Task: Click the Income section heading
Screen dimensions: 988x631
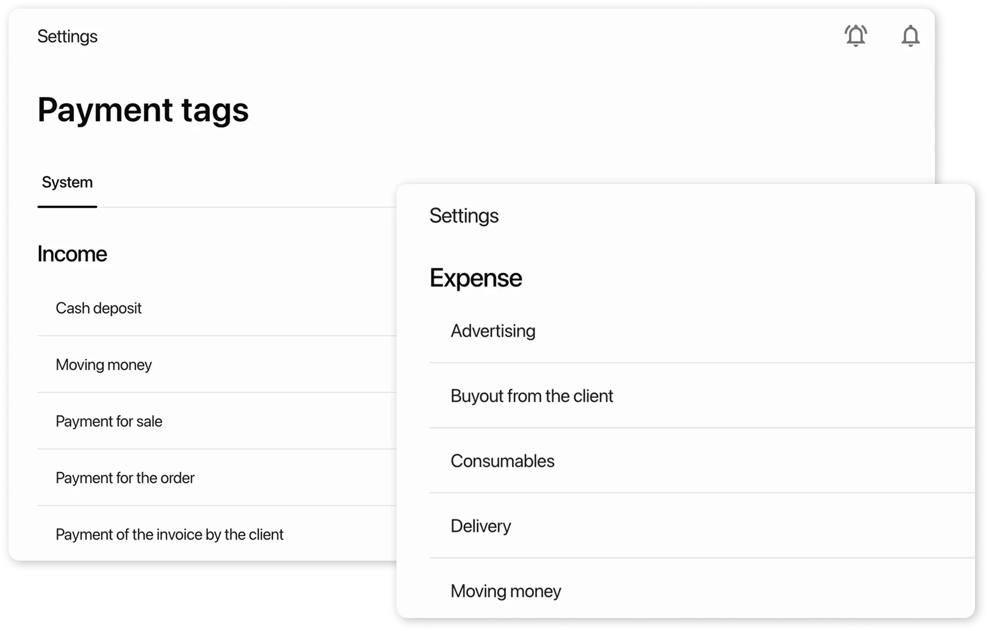Action: tap(73, 254)
